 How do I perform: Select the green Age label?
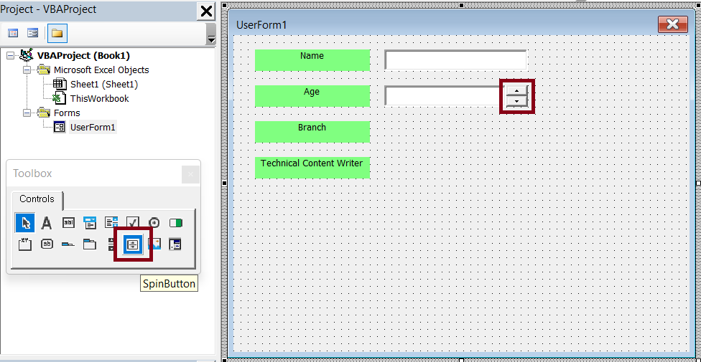312,95
